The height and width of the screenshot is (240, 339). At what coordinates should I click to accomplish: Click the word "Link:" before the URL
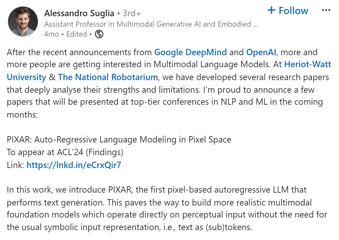click(x=15, y=165)
